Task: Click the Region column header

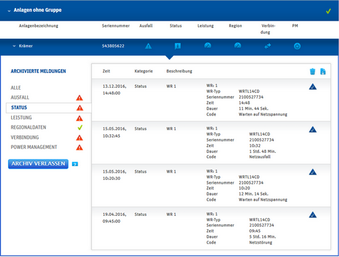Action: [x=235, y=26]
